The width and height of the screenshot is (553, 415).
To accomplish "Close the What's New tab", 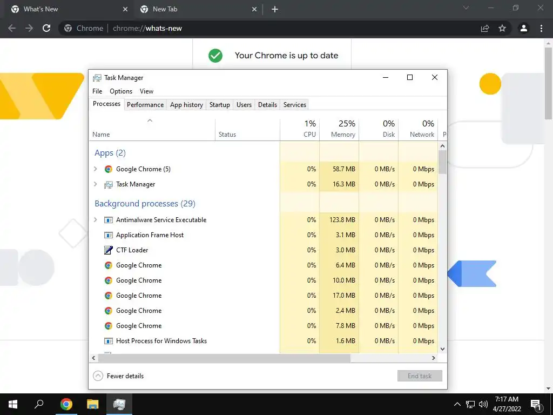I will coord(125,9).
